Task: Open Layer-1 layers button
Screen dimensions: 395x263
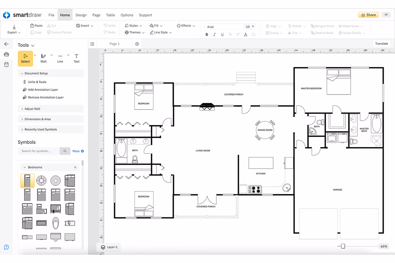Action: tap(109, 247)
